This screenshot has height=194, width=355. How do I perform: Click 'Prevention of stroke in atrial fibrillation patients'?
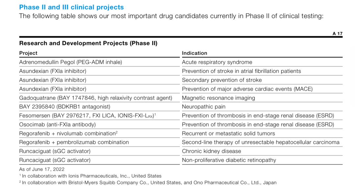pyautogui.click(x=241, y=71)
